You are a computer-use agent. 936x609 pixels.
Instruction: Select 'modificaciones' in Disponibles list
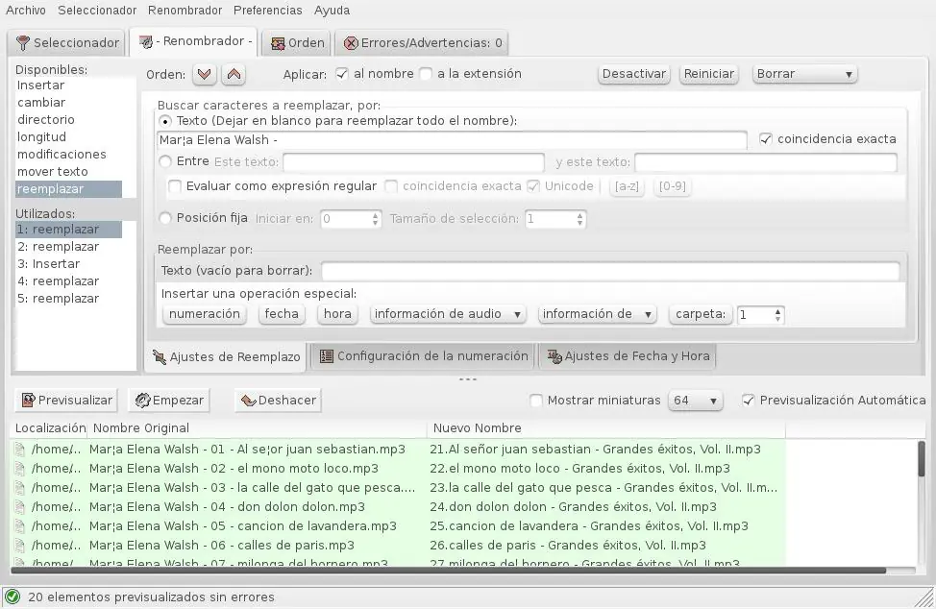point(62,155)
